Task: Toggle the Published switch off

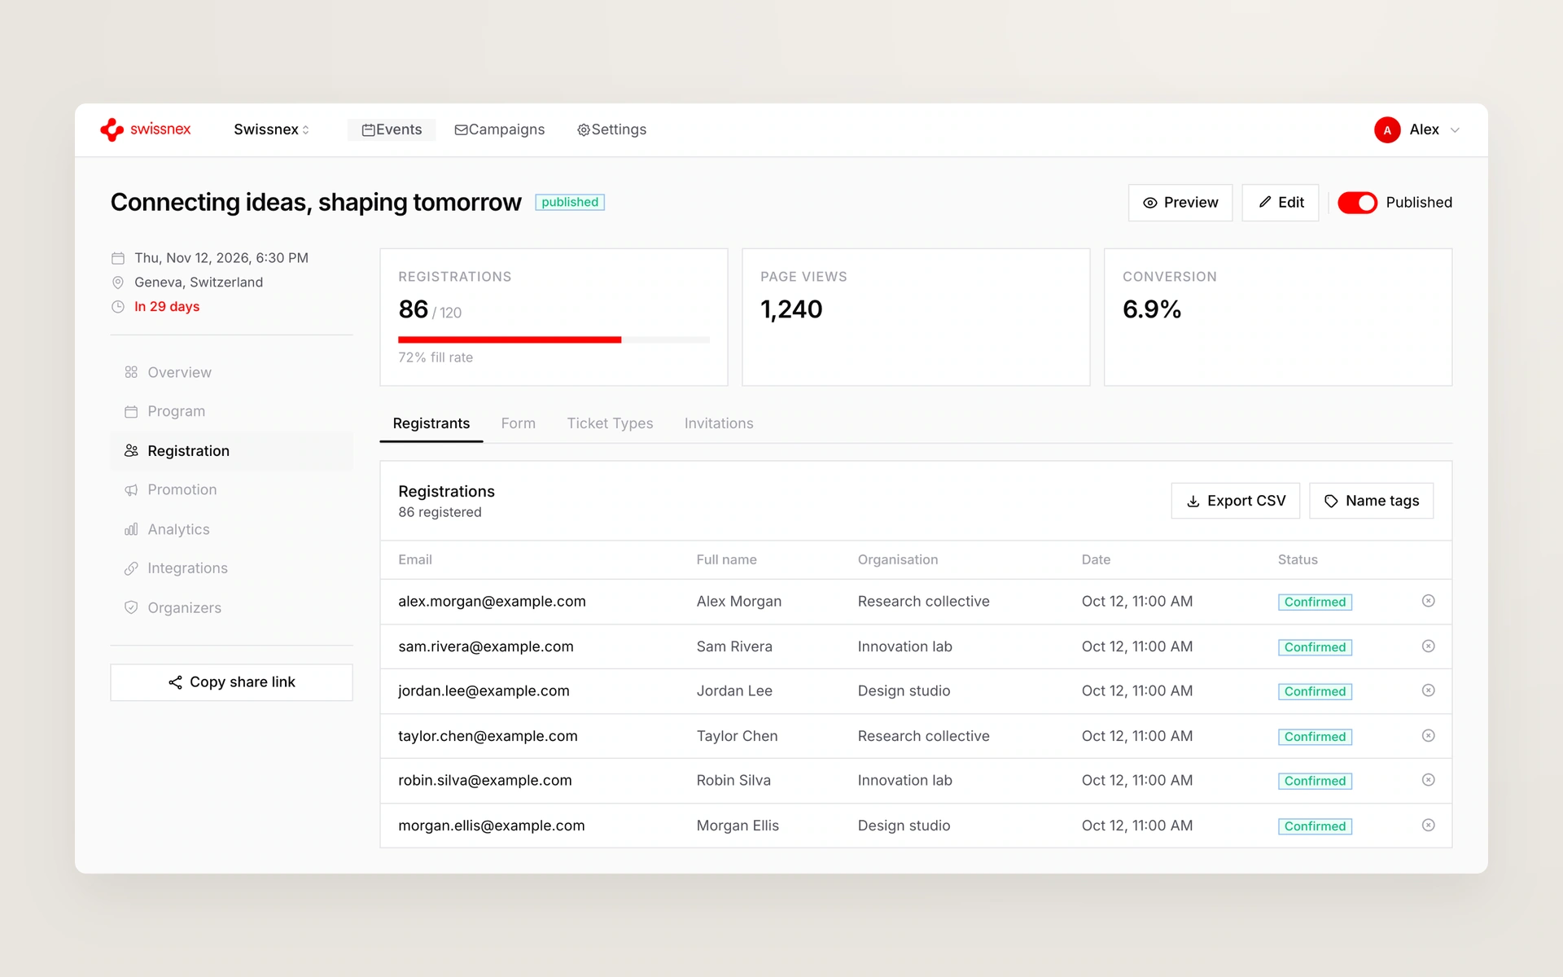Action: click(x=1357, y=203)
